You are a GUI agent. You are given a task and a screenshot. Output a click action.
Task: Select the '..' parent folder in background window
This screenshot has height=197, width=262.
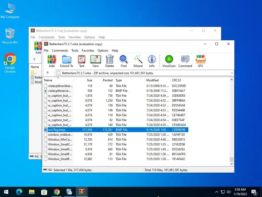point(34,72)
